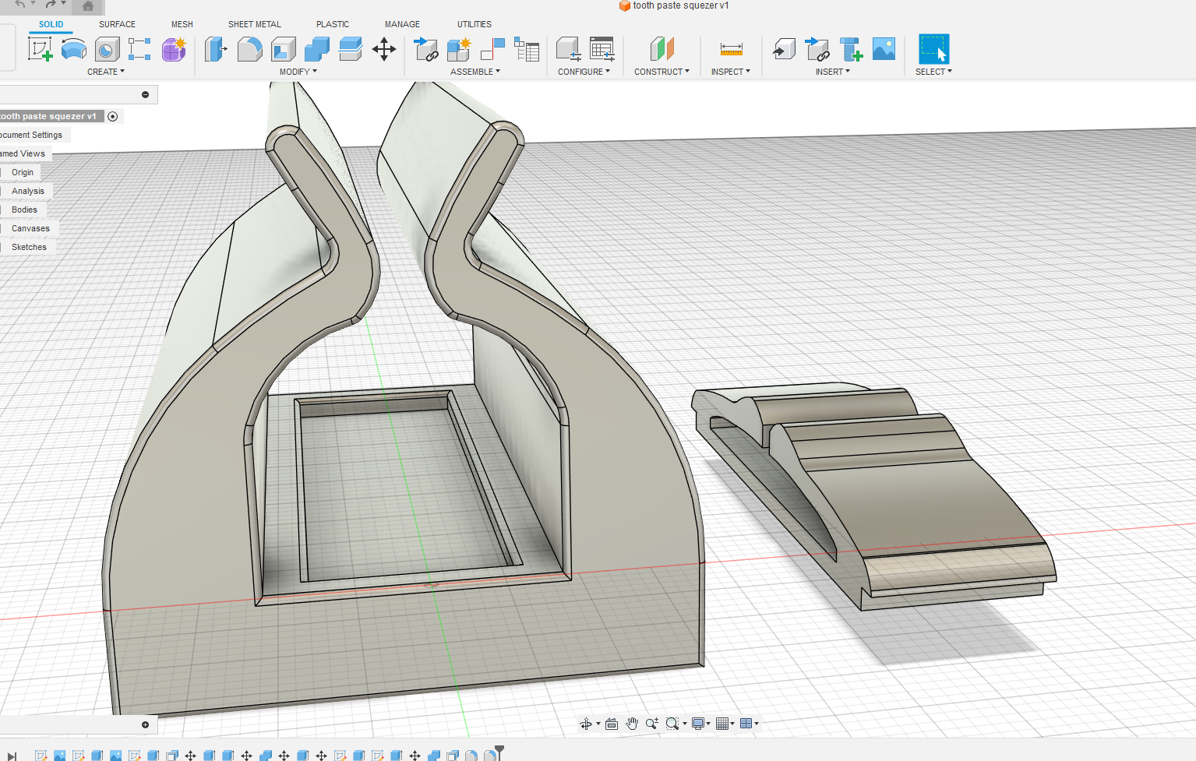Go to the UTILITIES tab
This screenshot has height=761, width=1196.
click(x=475, y=24)
